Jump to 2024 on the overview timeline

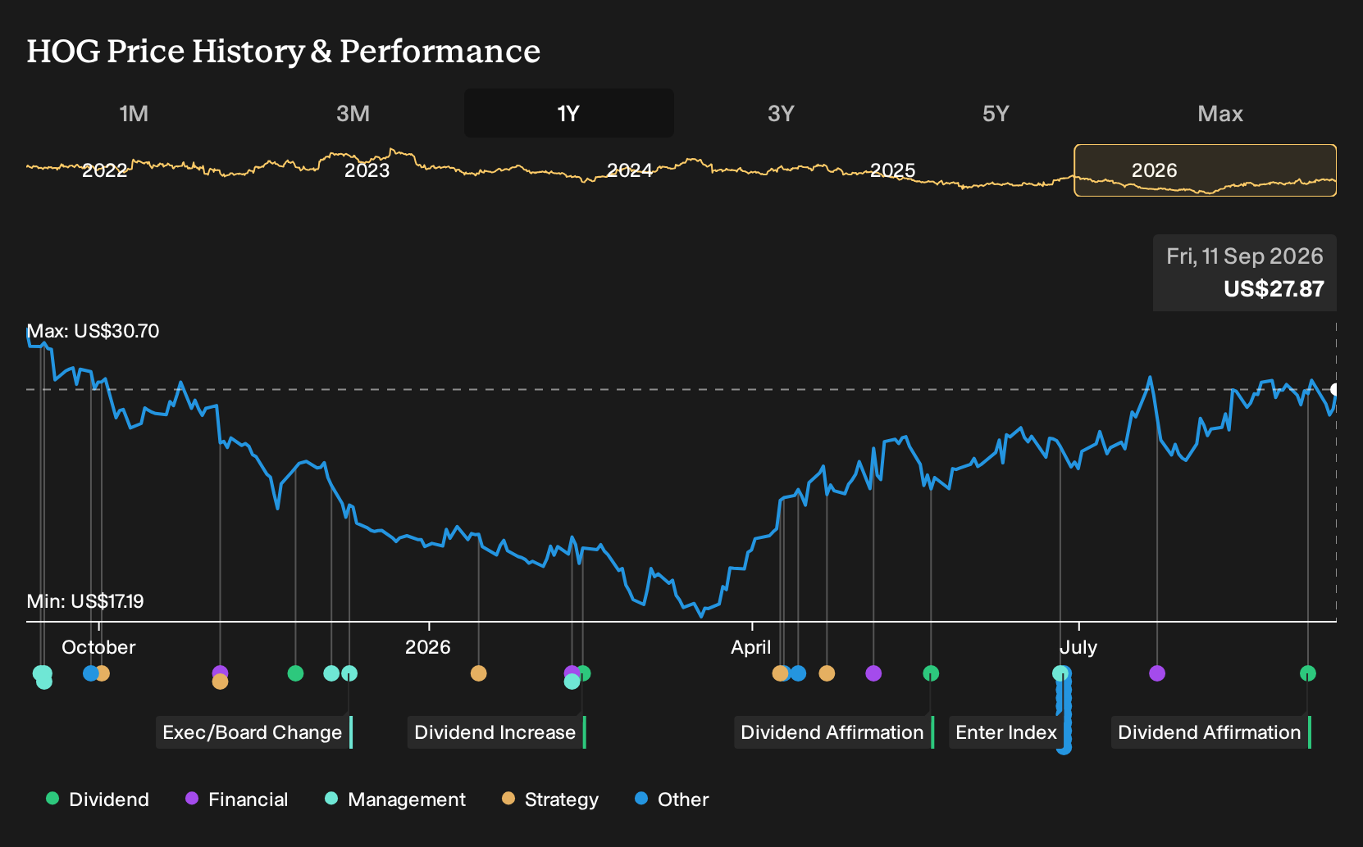pyautogui.click(x=630, y=170)
